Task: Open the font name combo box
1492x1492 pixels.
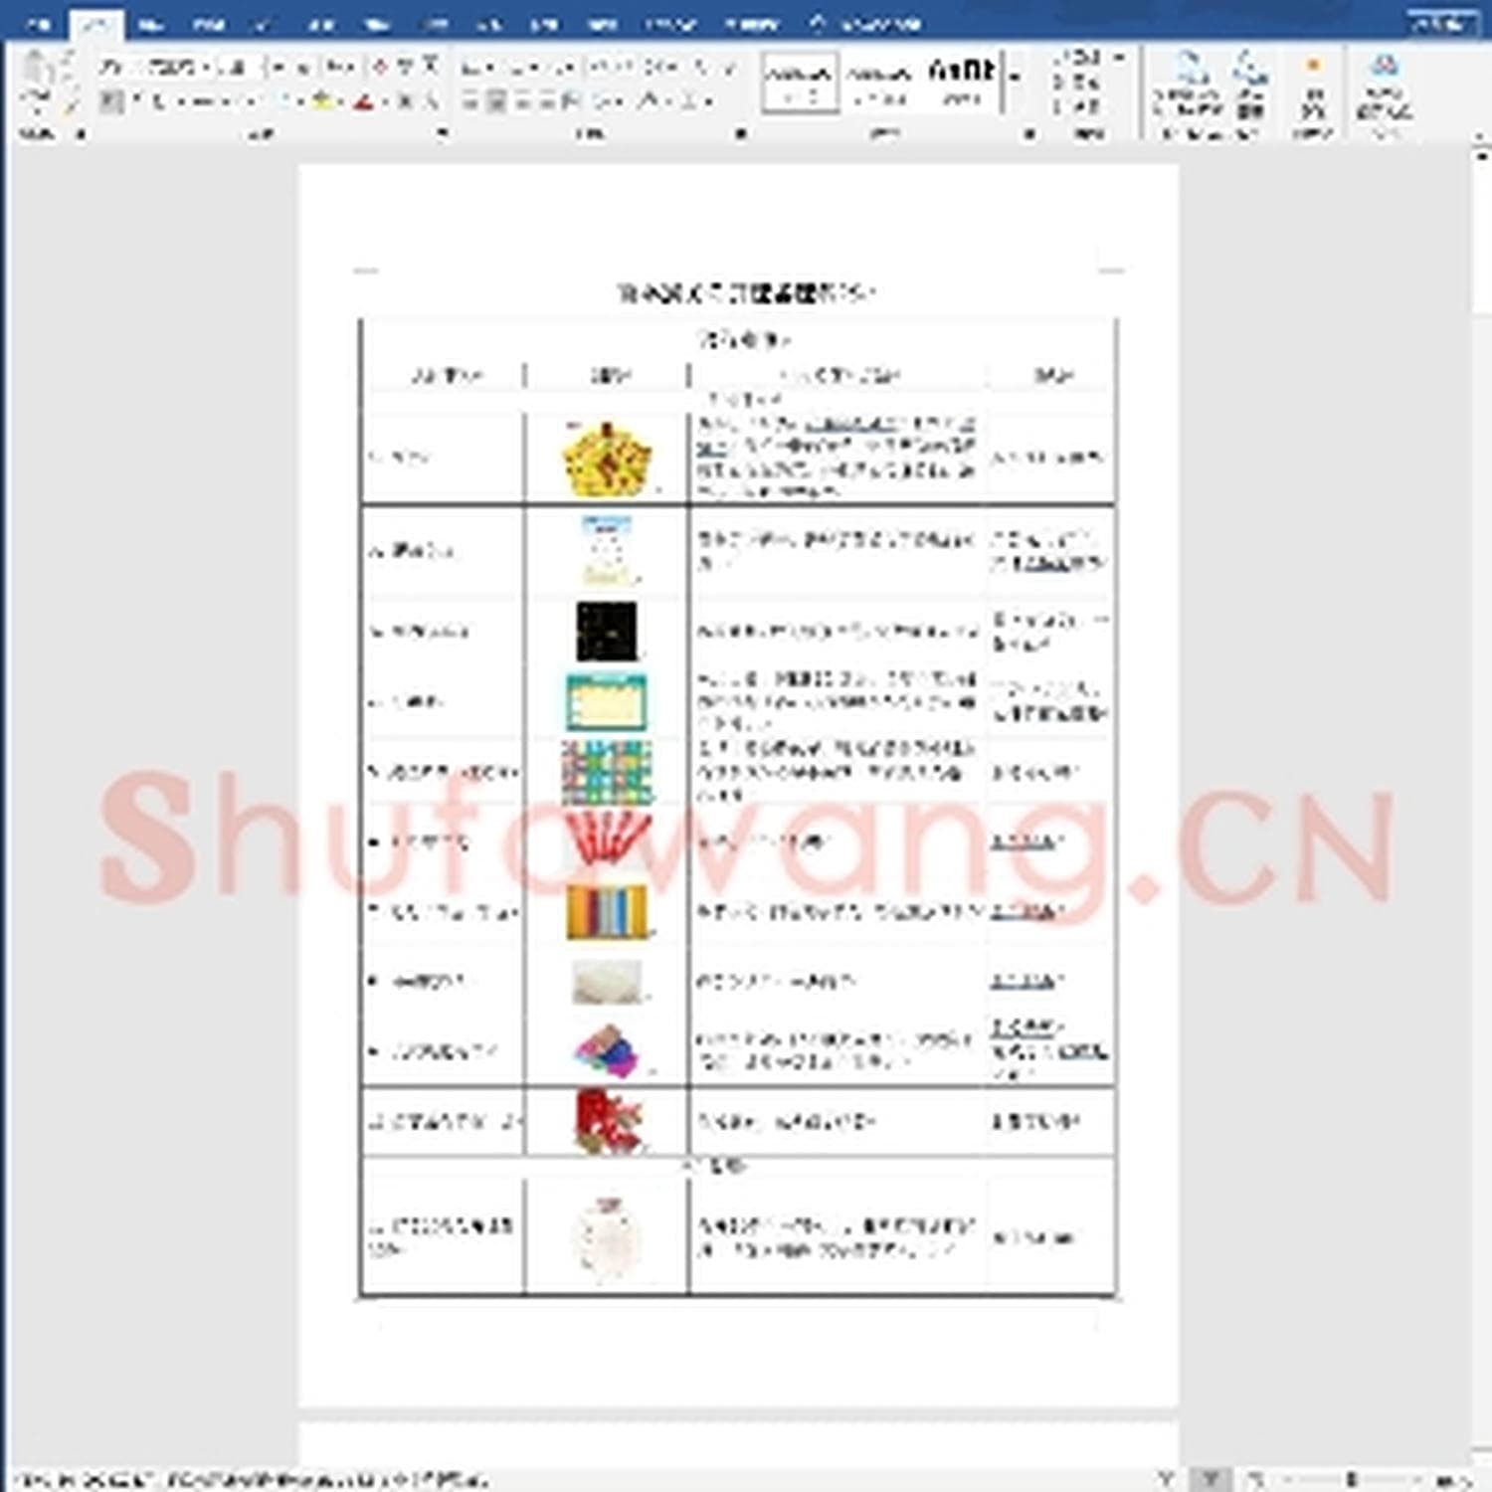Action: [x=155, y=68]
